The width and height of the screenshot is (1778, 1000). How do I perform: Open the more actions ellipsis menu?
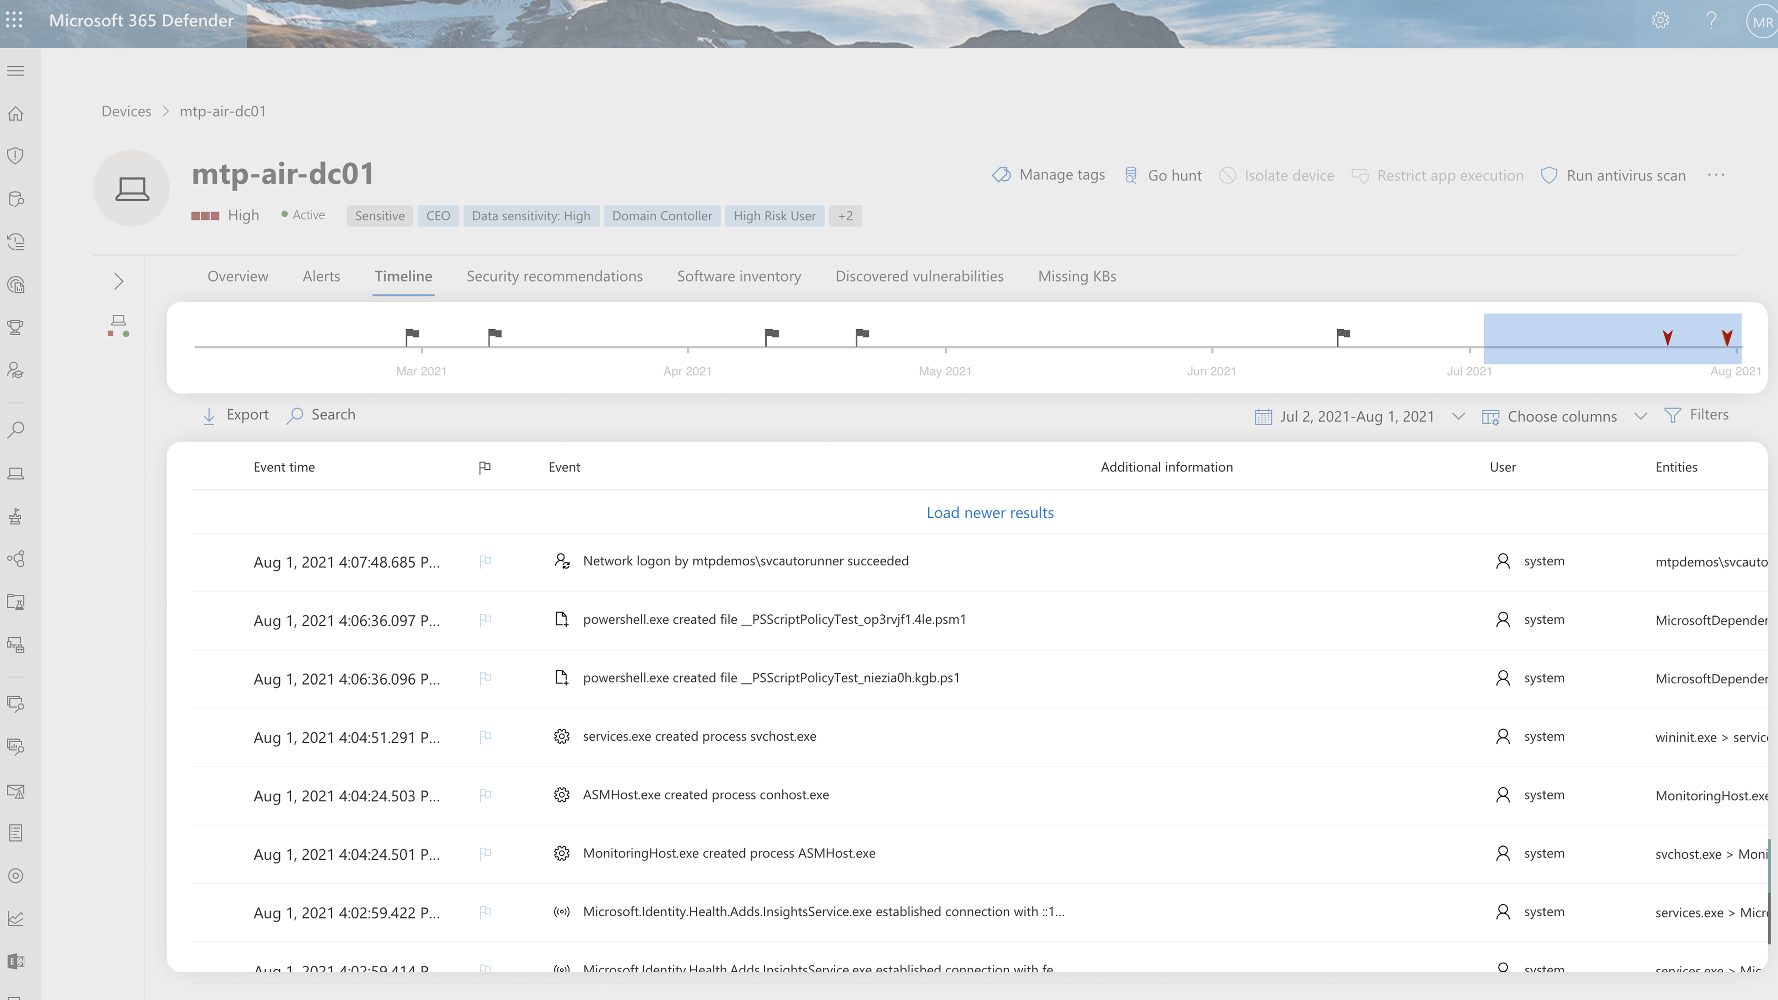pyautogui.click(x=1716, y=175)
